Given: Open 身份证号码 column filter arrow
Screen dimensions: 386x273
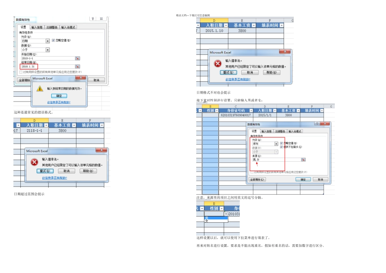Looking at the screenshot, I should (251, 111).
